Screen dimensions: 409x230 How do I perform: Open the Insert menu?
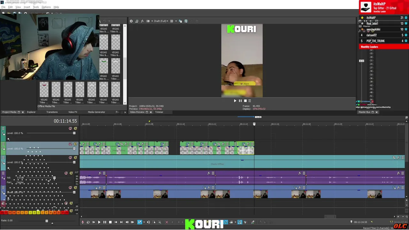pos(27,7)
